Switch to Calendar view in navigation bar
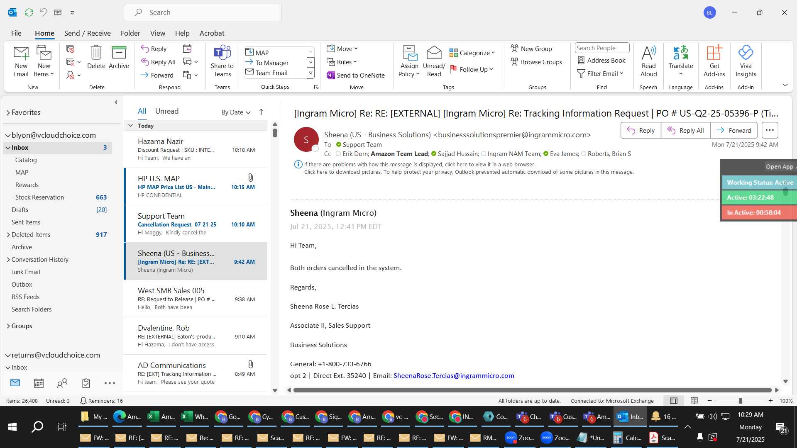Image resolution: width=797 pixels, height=448 pixels. click(39, 383)
